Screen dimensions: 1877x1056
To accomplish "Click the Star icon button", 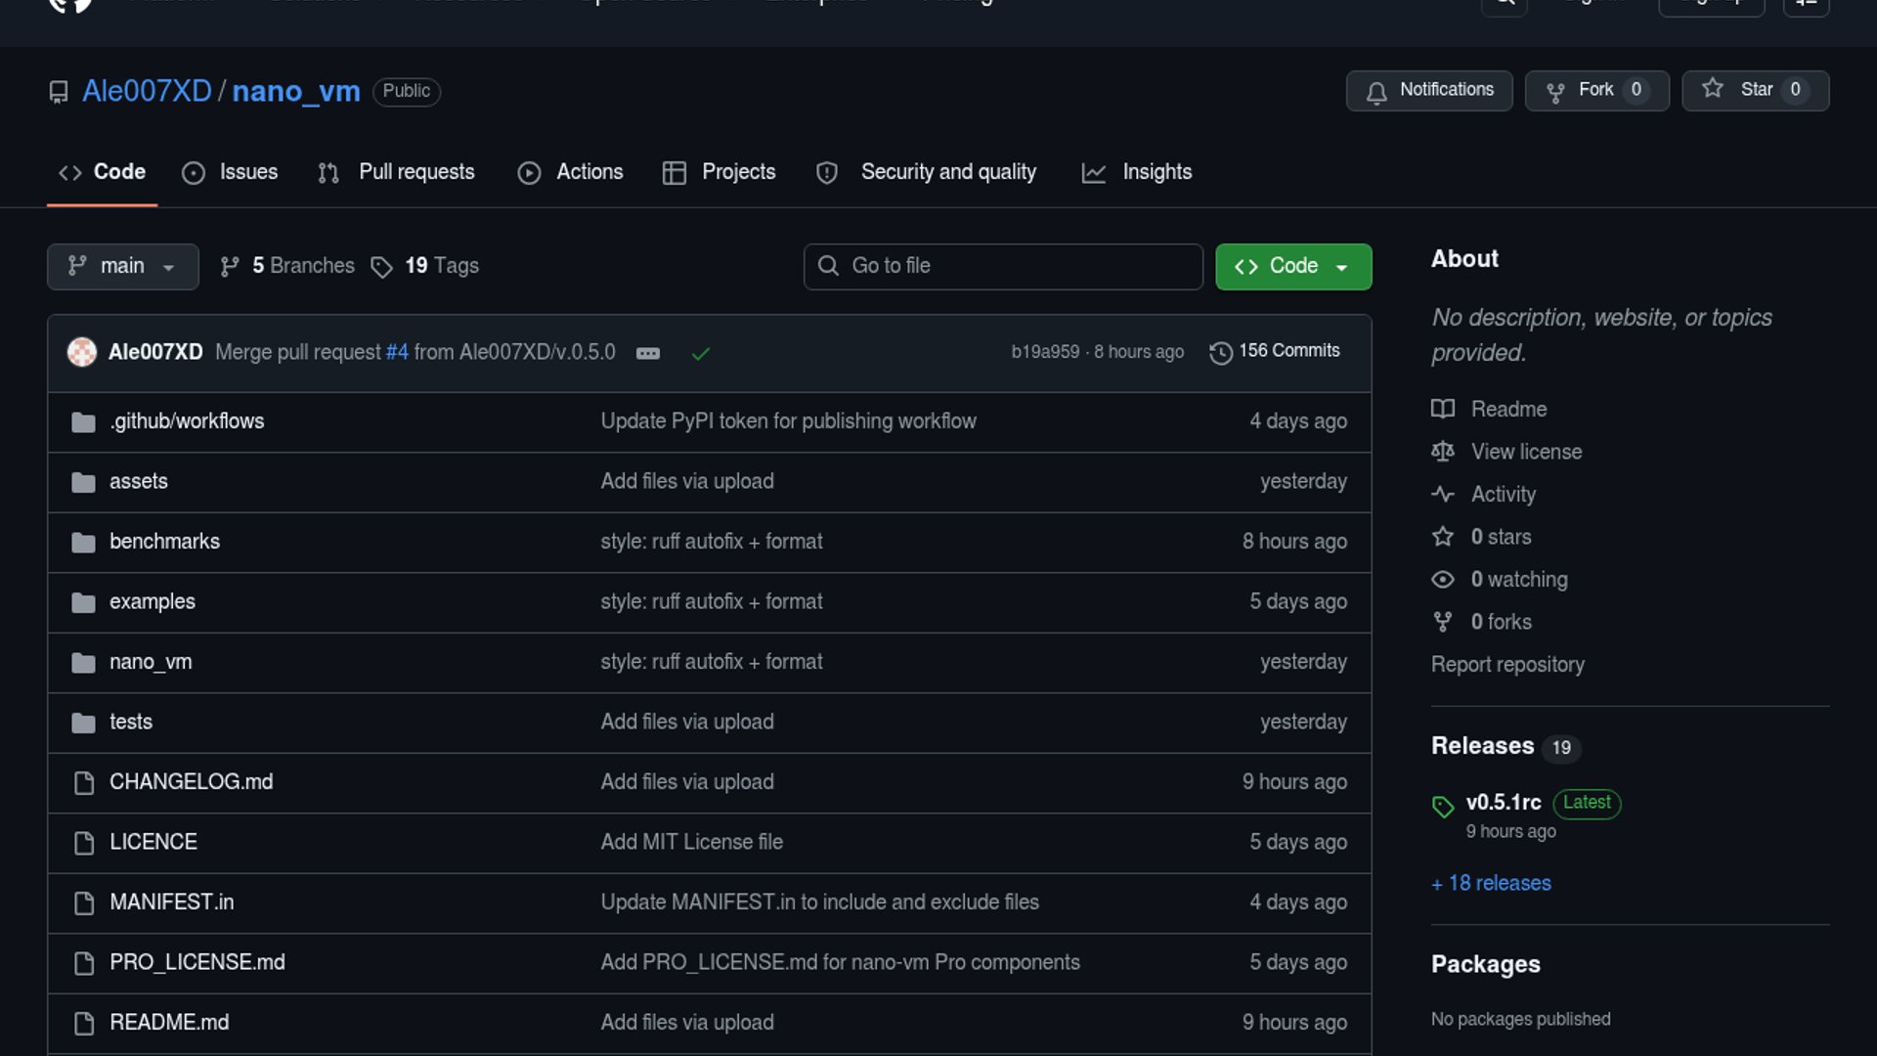I will click(x=1713, y=90).
